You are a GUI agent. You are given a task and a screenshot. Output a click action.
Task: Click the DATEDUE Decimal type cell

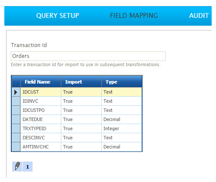point(122,119)
